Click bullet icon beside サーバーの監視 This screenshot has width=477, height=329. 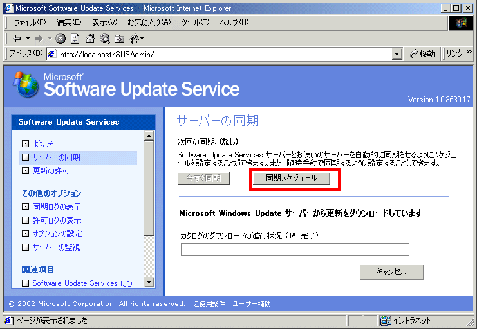pyautogui.click(x=26, y=247)
